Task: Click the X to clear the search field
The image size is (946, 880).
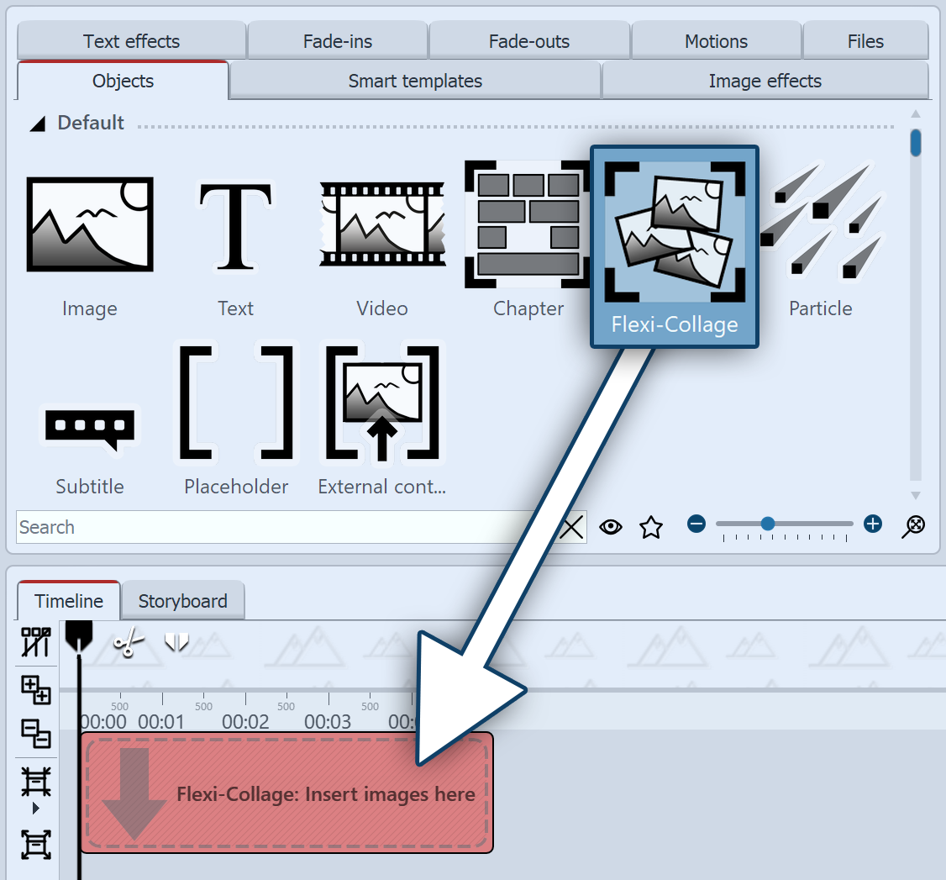Action: click(572, 527)
